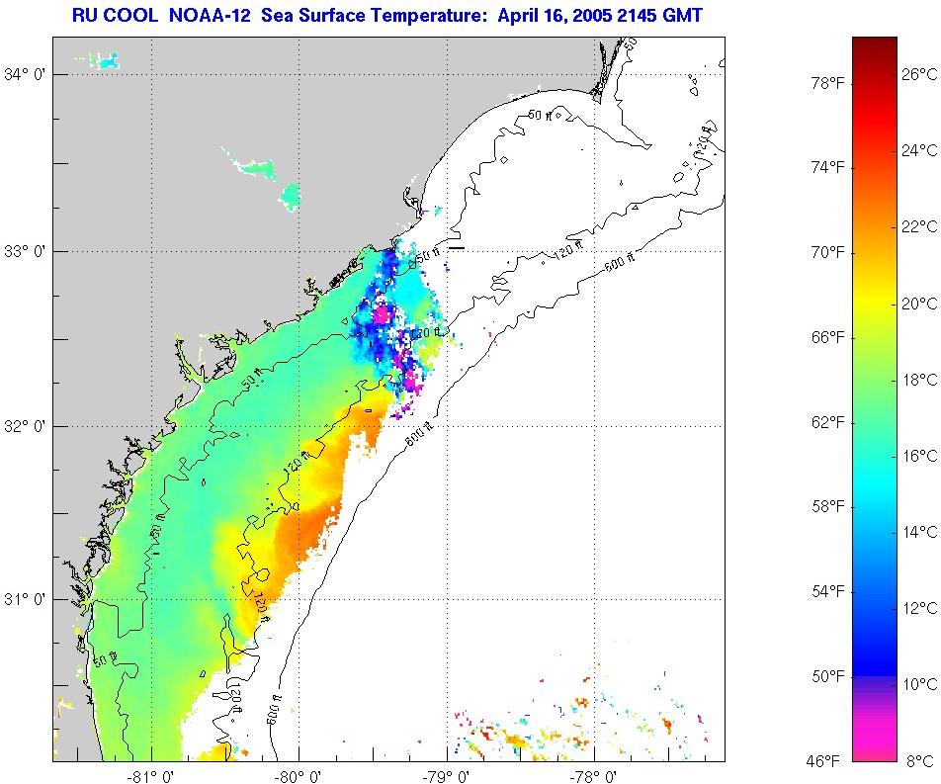Click the 78°F Fahrenheit scale label

pyautogui.click(x=827, y=83)
